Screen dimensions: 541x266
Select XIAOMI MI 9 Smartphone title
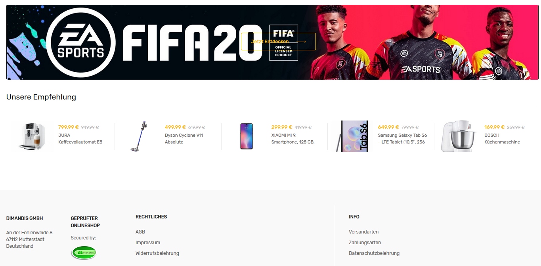293,139
